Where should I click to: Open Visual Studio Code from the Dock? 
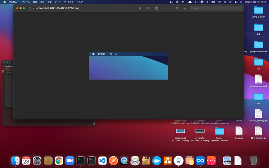(x=103, y=161)
